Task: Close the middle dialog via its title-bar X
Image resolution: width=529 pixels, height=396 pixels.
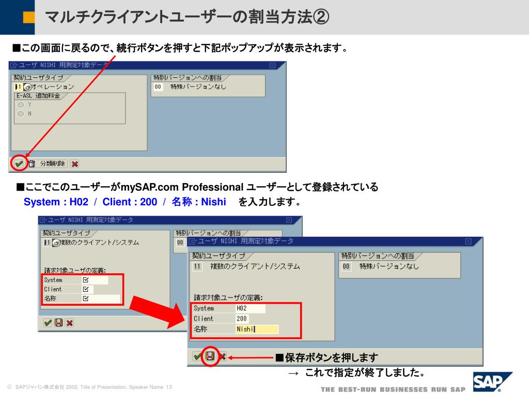Action: click(x=289, y=220)
